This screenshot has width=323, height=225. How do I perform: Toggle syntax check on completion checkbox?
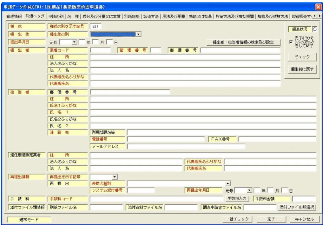pos(291,42)
